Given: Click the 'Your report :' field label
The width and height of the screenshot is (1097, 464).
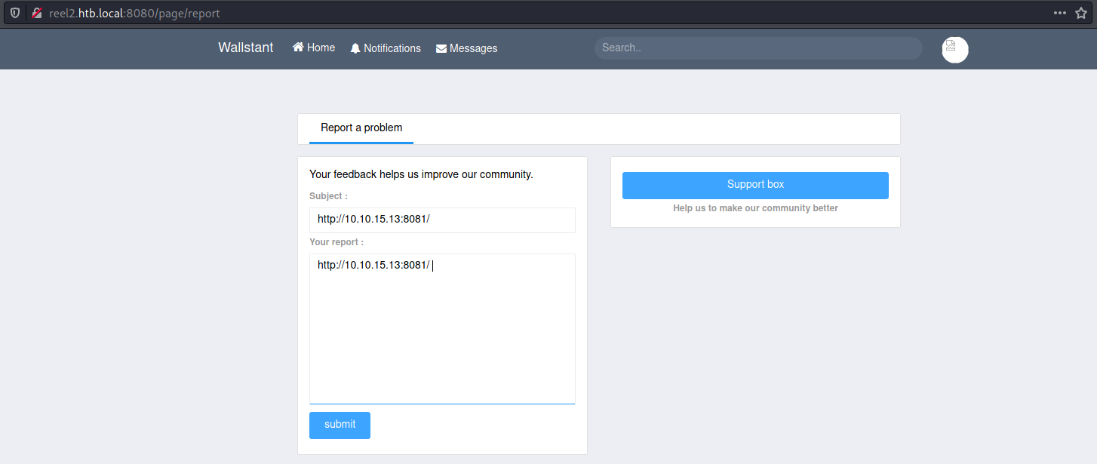Looking at the screenshot, I should point(336,242).
